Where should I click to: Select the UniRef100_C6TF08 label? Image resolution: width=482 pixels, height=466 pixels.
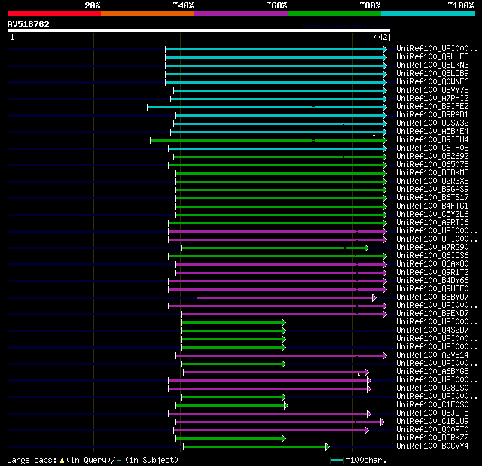point(432,148)
